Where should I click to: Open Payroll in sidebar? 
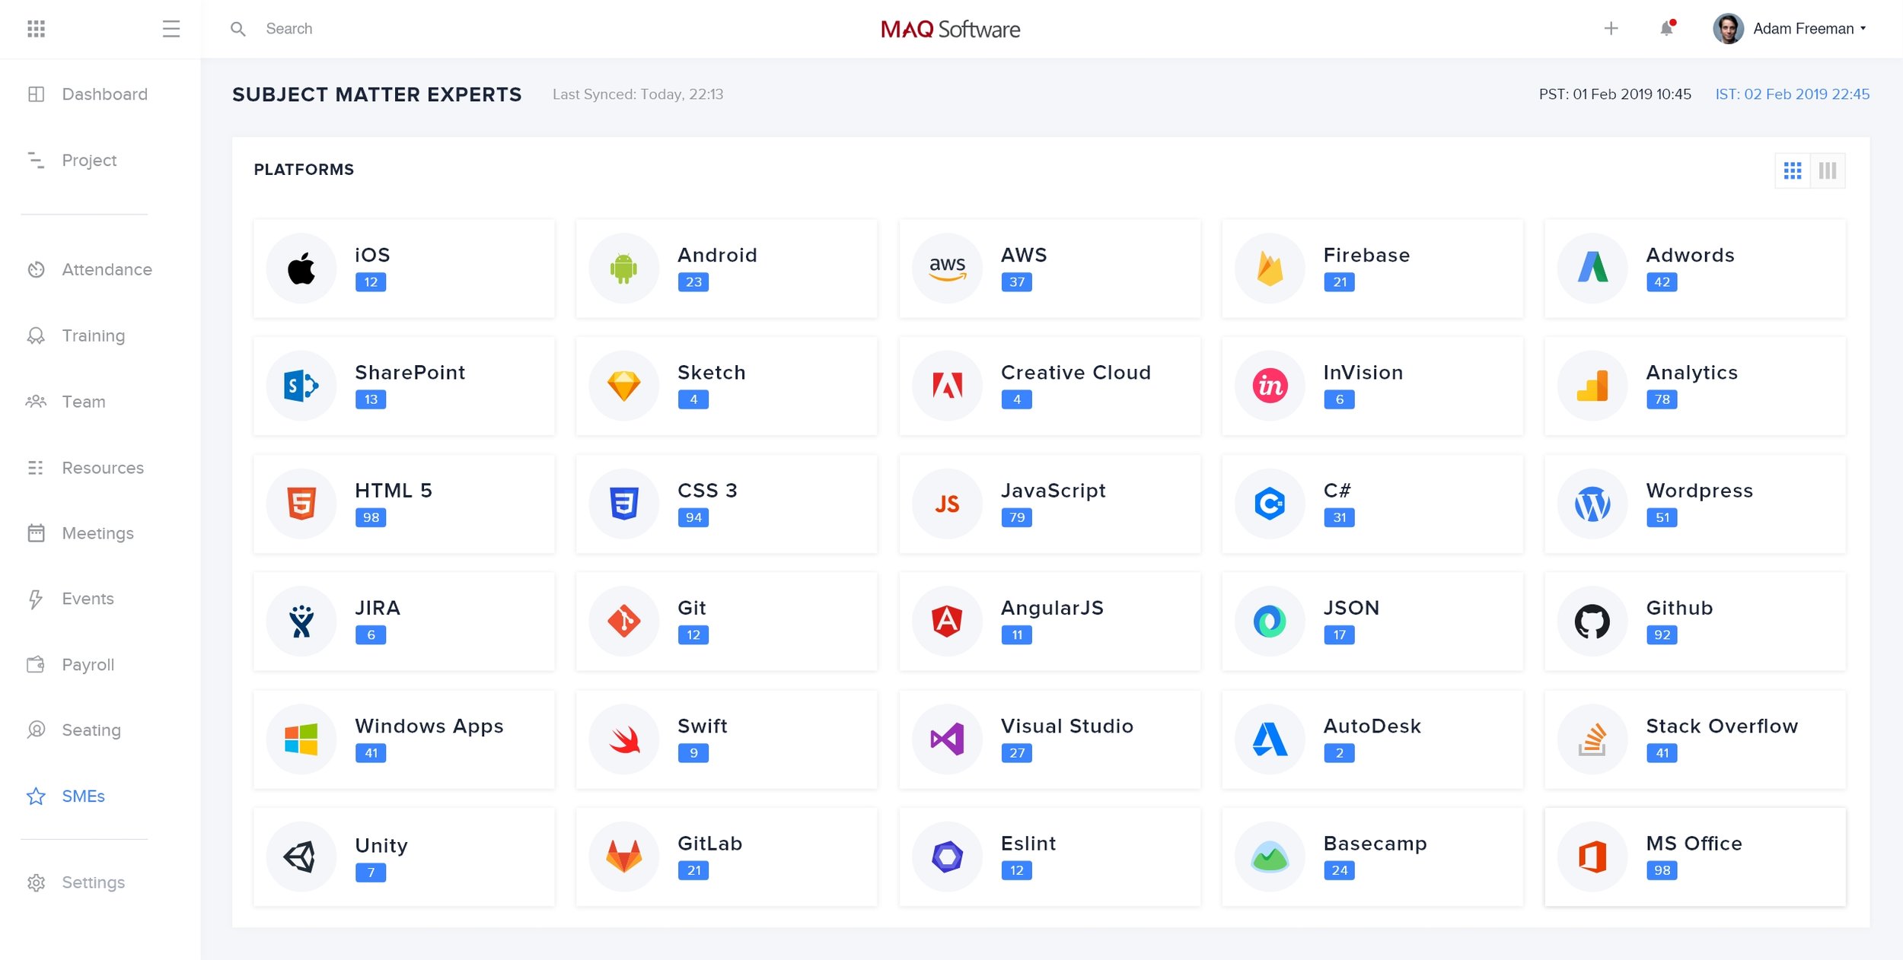[71, 665]
